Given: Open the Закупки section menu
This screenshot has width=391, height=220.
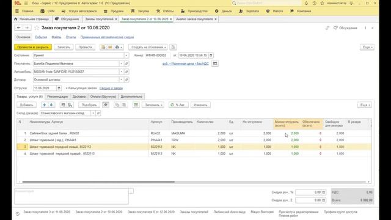Looking at the screenshot, I should click(x=140, y=11).
